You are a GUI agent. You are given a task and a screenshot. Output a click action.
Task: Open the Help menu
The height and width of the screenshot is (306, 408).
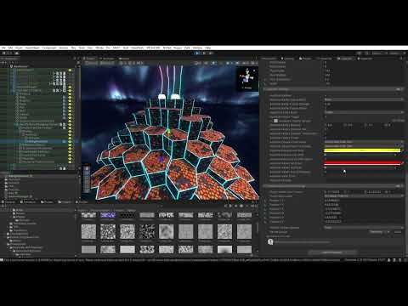(208, 48)
